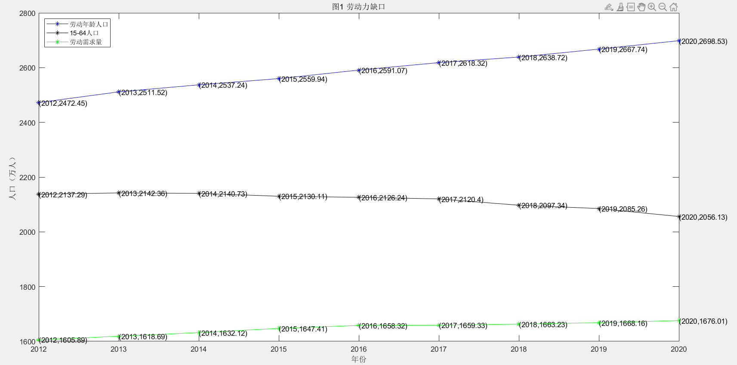The image size is (737, 365).
Task: Click the x-axis tick label 2019
Action: click(599, 349)
